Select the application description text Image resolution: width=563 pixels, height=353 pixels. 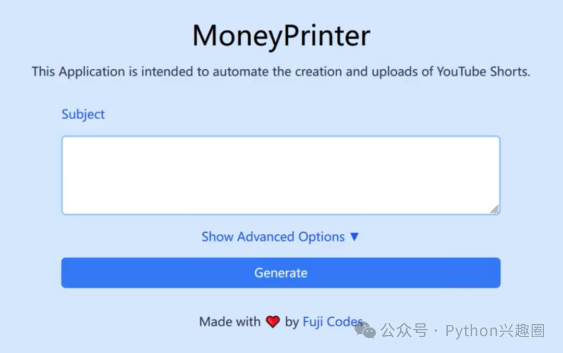[281, 71]
